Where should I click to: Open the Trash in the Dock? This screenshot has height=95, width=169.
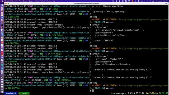tap(2, 92)
